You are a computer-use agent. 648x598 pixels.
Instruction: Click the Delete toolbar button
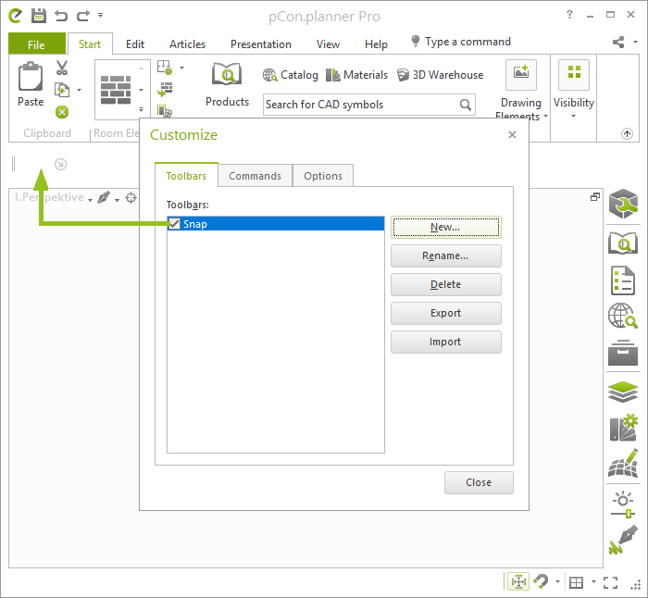click(446, 284)
